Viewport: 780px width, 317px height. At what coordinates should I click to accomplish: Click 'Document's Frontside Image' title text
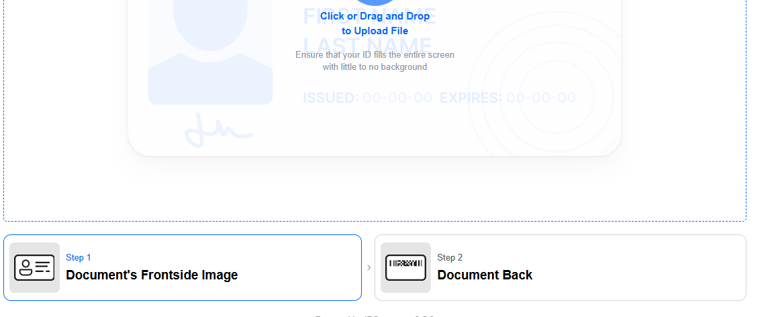[152, 275]
